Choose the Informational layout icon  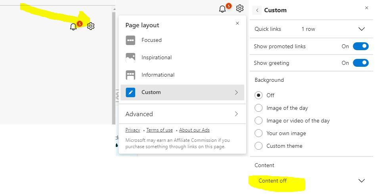pyautogui.click(x=130, y=75)
